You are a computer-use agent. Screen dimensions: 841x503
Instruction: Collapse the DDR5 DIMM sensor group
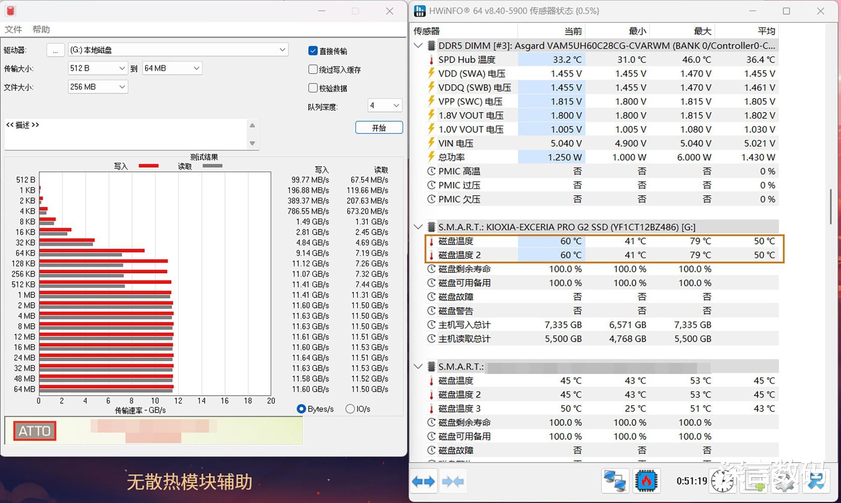point(418,45)
